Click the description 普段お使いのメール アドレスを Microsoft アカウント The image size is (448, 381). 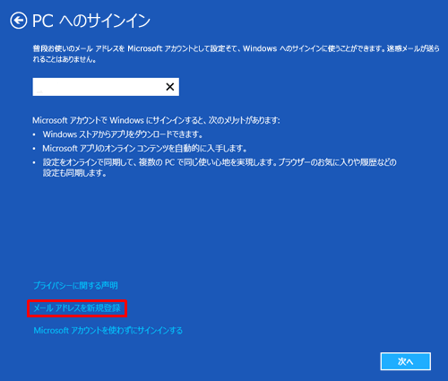(236, 54)
